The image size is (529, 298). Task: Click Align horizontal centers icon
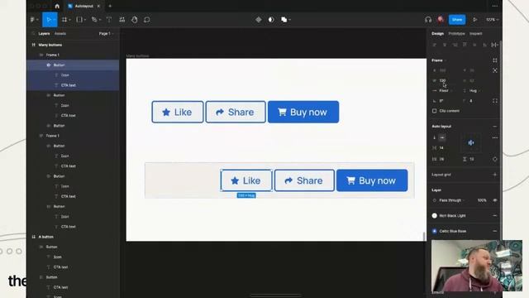pyautogui.click(x=445, y=45)
